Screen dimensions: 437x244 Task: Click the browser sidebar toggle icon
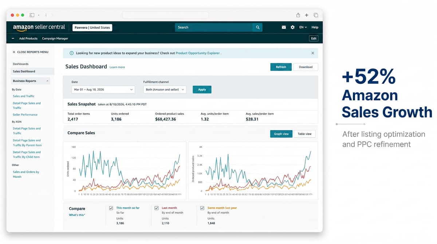click(32, 15)
